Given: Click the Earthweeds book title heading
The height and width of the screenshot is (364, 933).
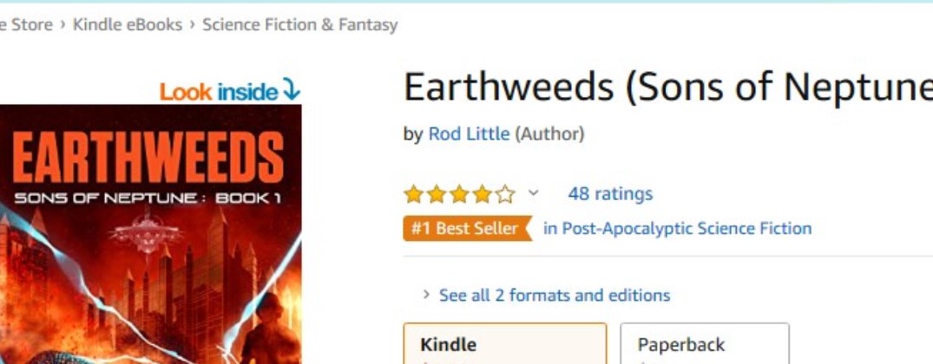Looking at the screenshot, I should (x=667, y=87).
